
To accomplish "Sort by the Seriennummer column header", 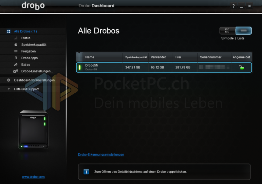I will coord(215,57).
